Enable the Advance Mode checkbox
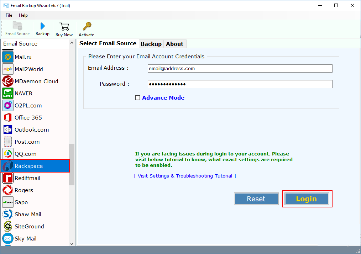Image resolution: width=361 pixels, height=254 pixels. (x=137, y=98)
